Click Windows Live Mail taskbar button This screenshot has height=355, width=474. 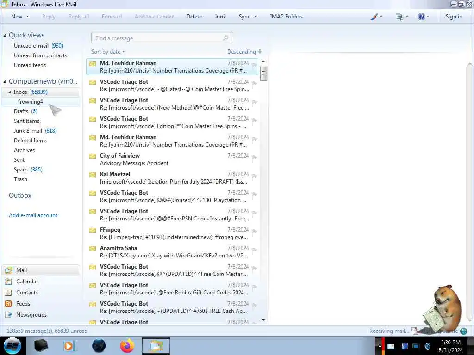tap(156, 346)
